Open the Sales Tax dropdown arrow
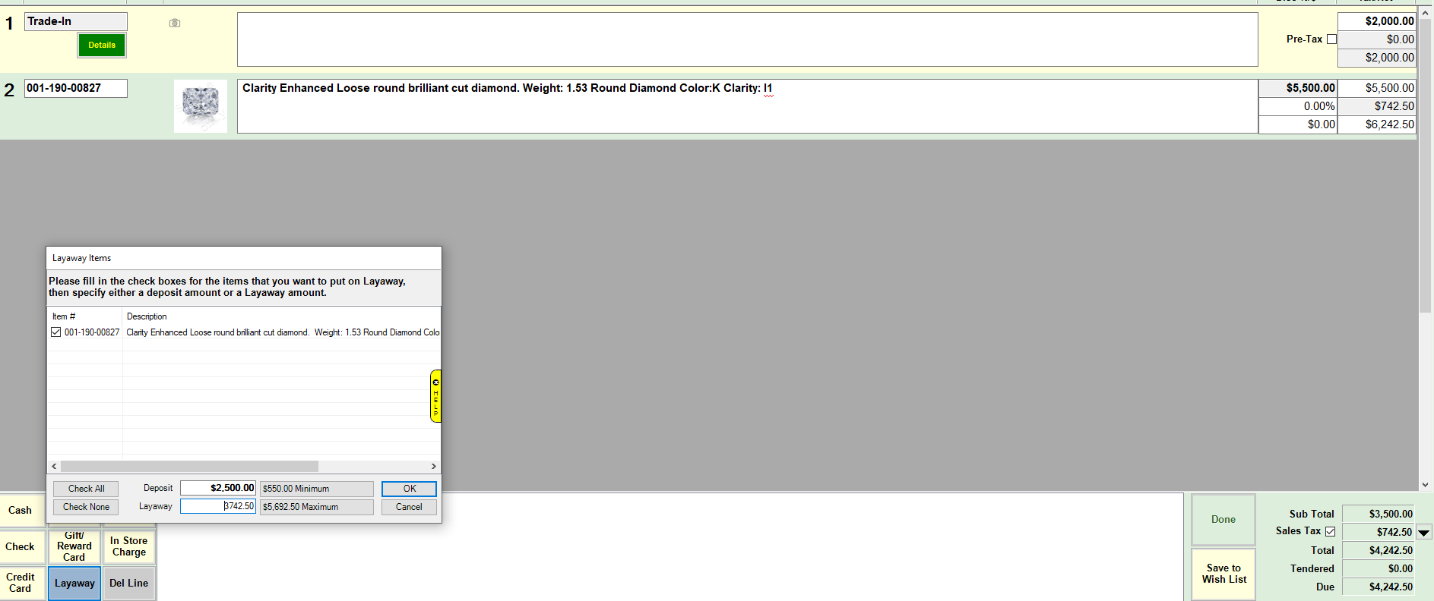1434x601 pixels. (x=1424, y=533)
